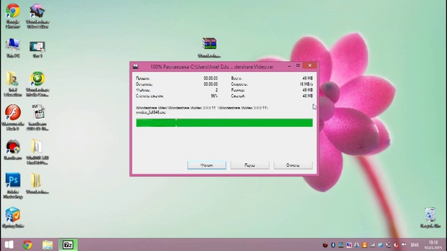This screenshot has height=251, width=447.
Task: Select the Recycle Bin desktop icon
Action: pos(430,218)
